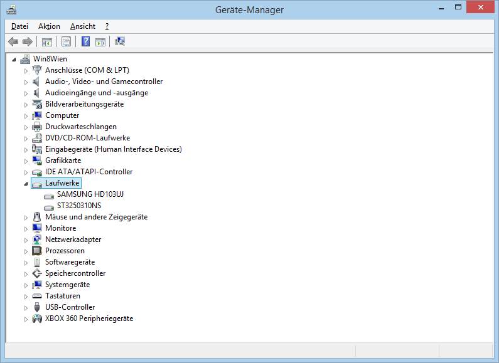
Task: Select the Druckwarteschlangen label
Action: [81, 127]
